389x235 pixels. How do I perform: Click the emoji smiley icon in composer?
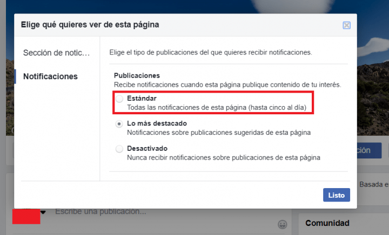tap(283, 224)
